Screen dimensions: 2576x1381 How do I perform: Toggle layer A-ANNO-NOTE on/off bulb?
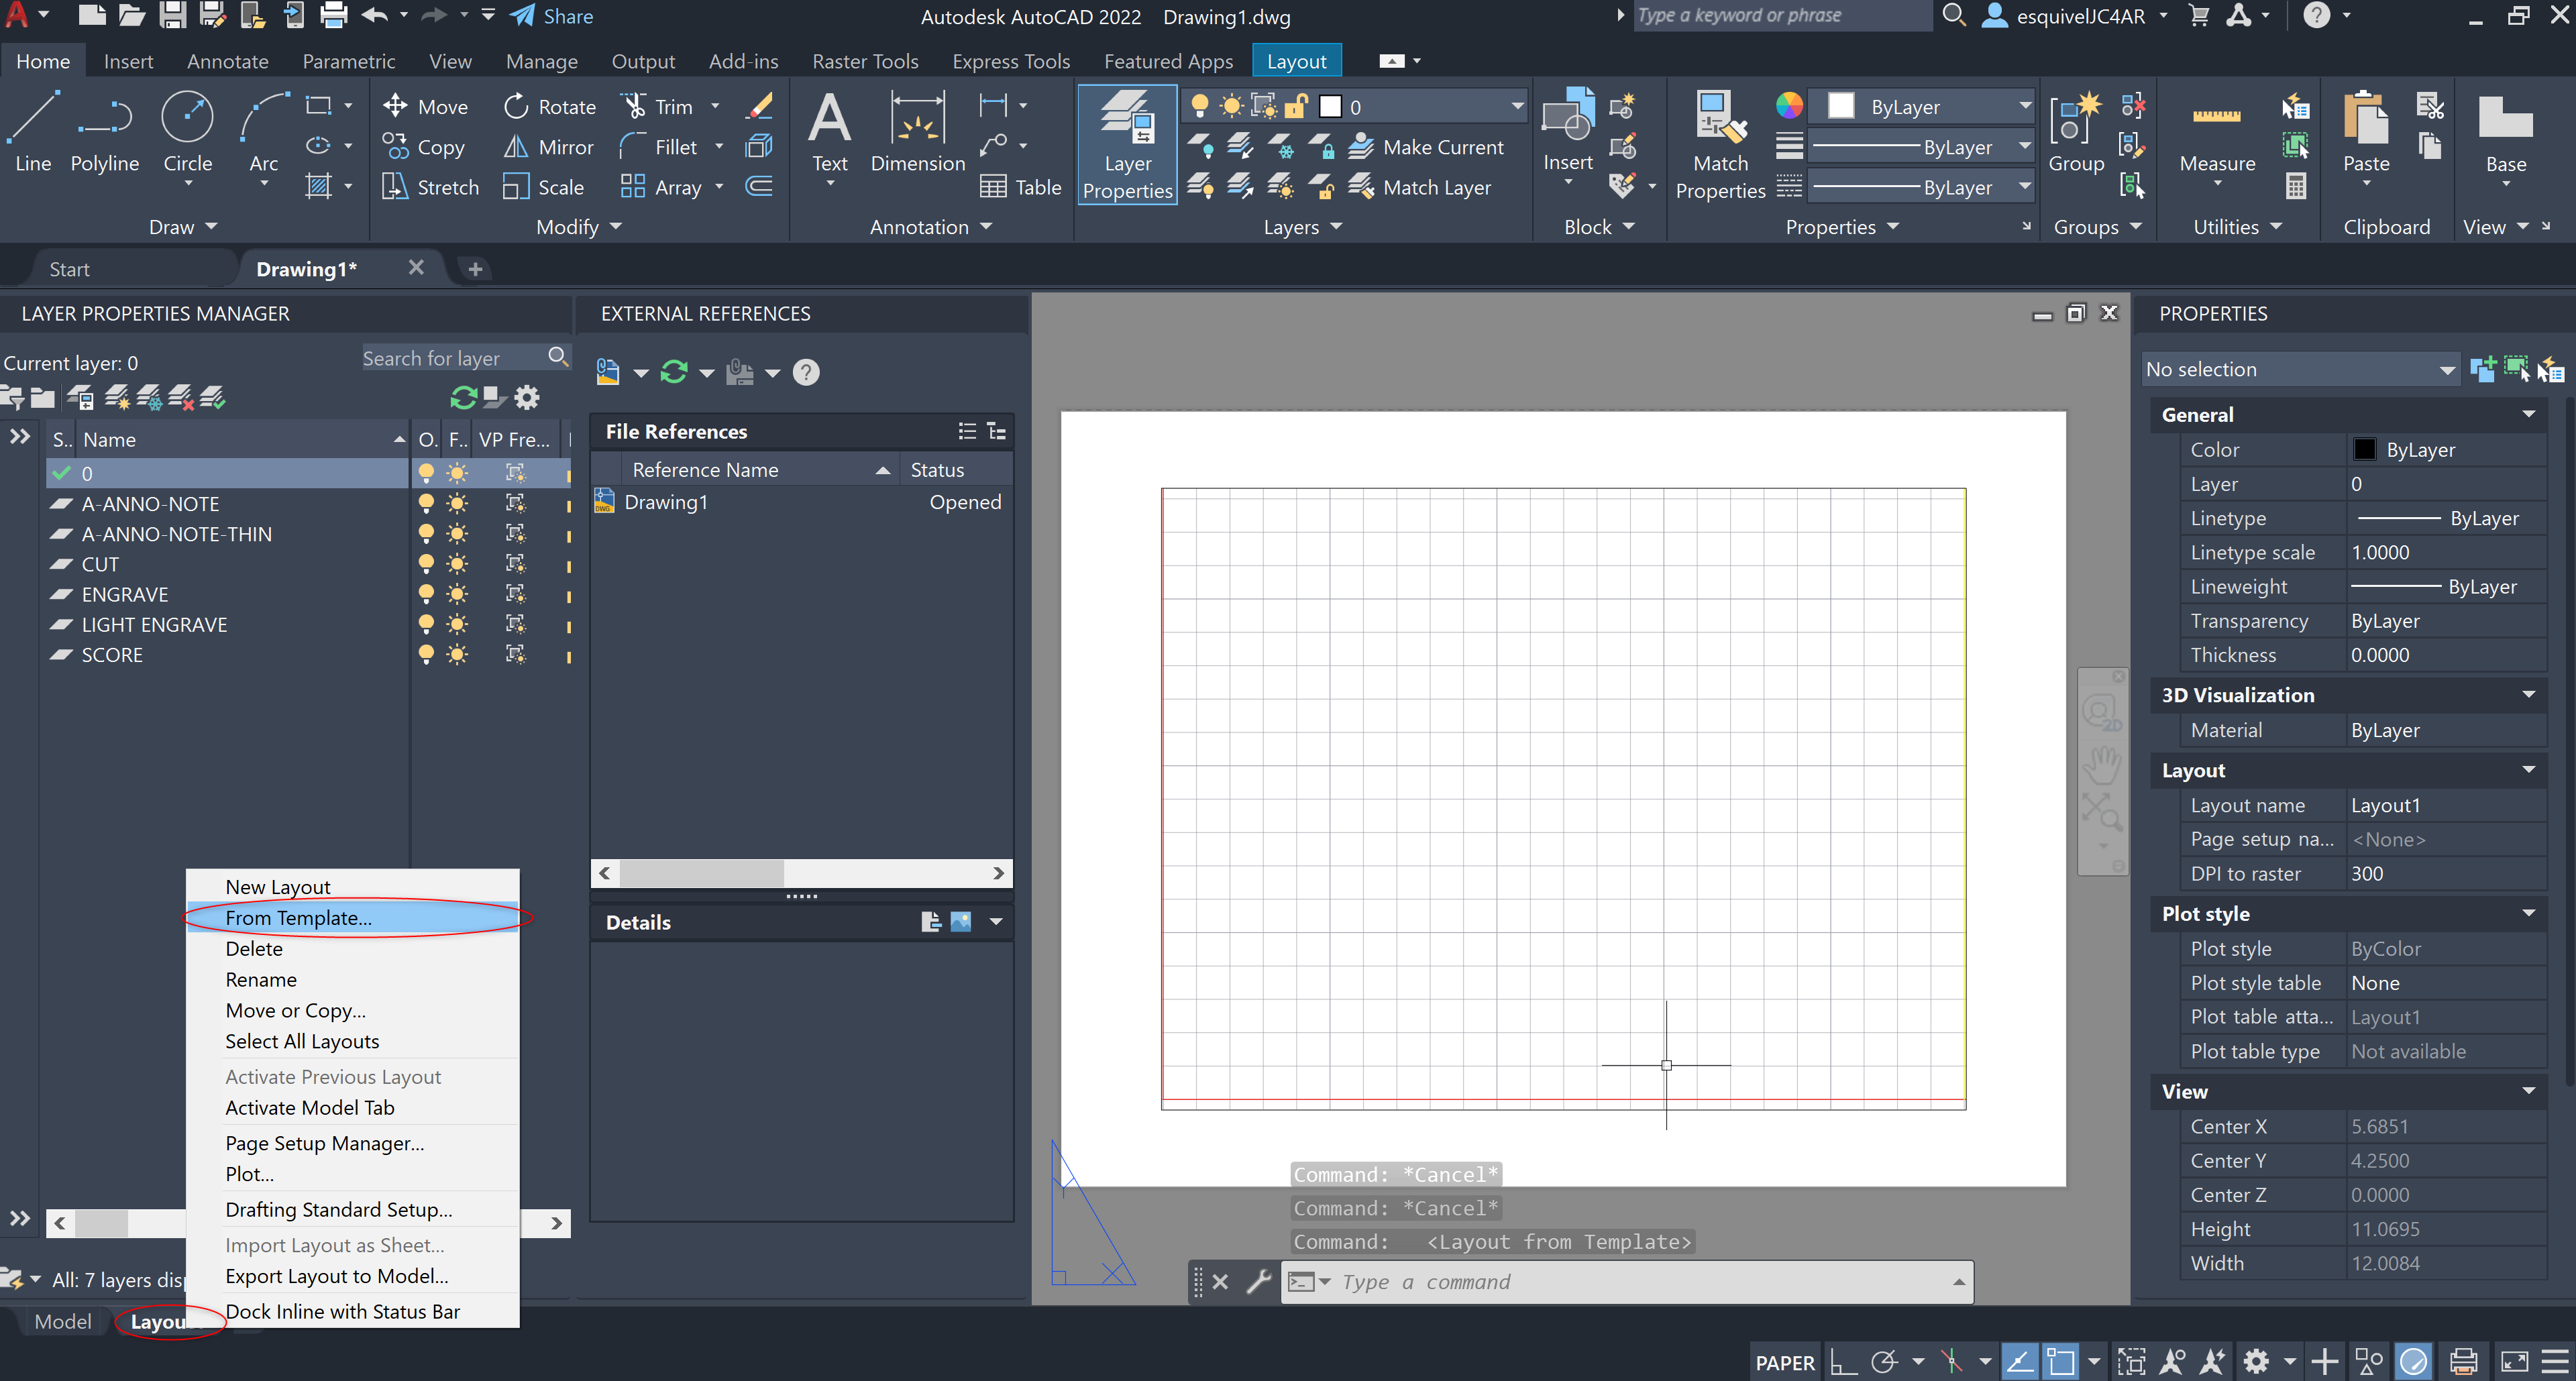coord(426,503)
